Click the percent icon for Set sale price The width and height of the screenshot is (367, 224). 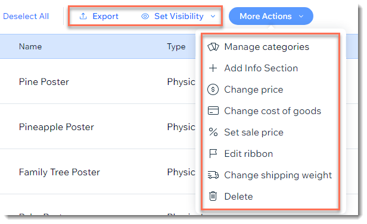click(213, 132)
